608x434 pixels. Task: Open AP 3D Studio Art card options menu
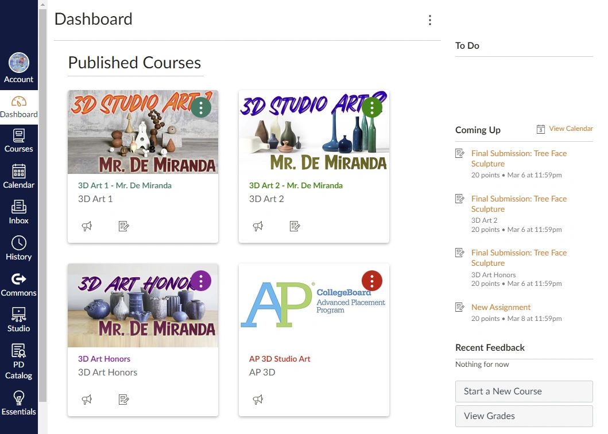(x=372, y=281)
